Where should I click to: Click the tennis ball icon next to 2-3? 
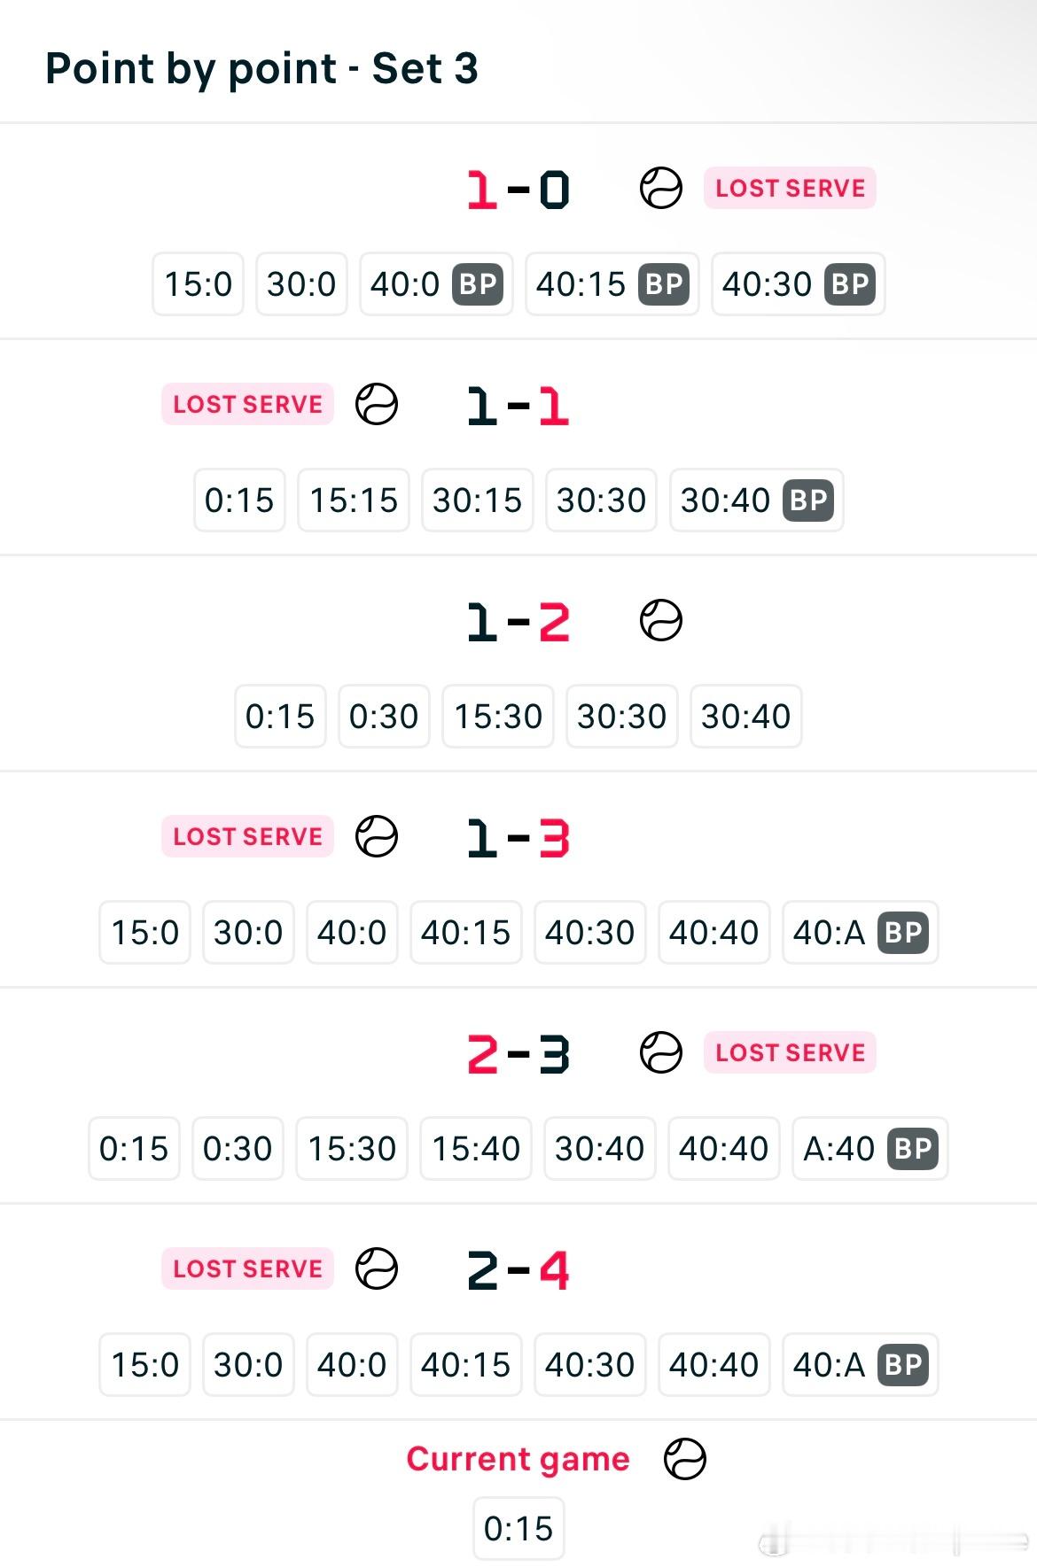pos(661,1052)
